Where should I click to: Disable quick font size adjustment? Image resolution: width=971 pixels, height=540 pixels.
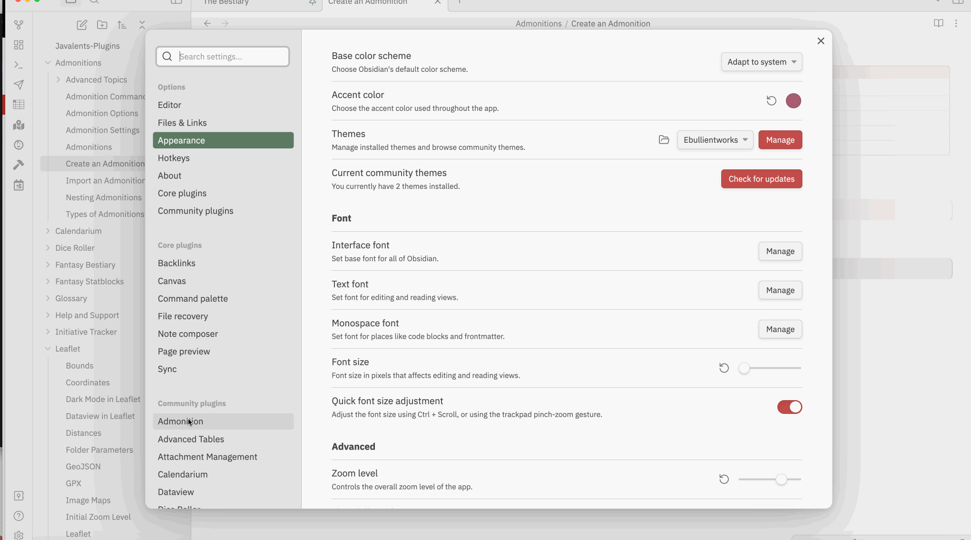pyautogui.click(x=789, y=407)
